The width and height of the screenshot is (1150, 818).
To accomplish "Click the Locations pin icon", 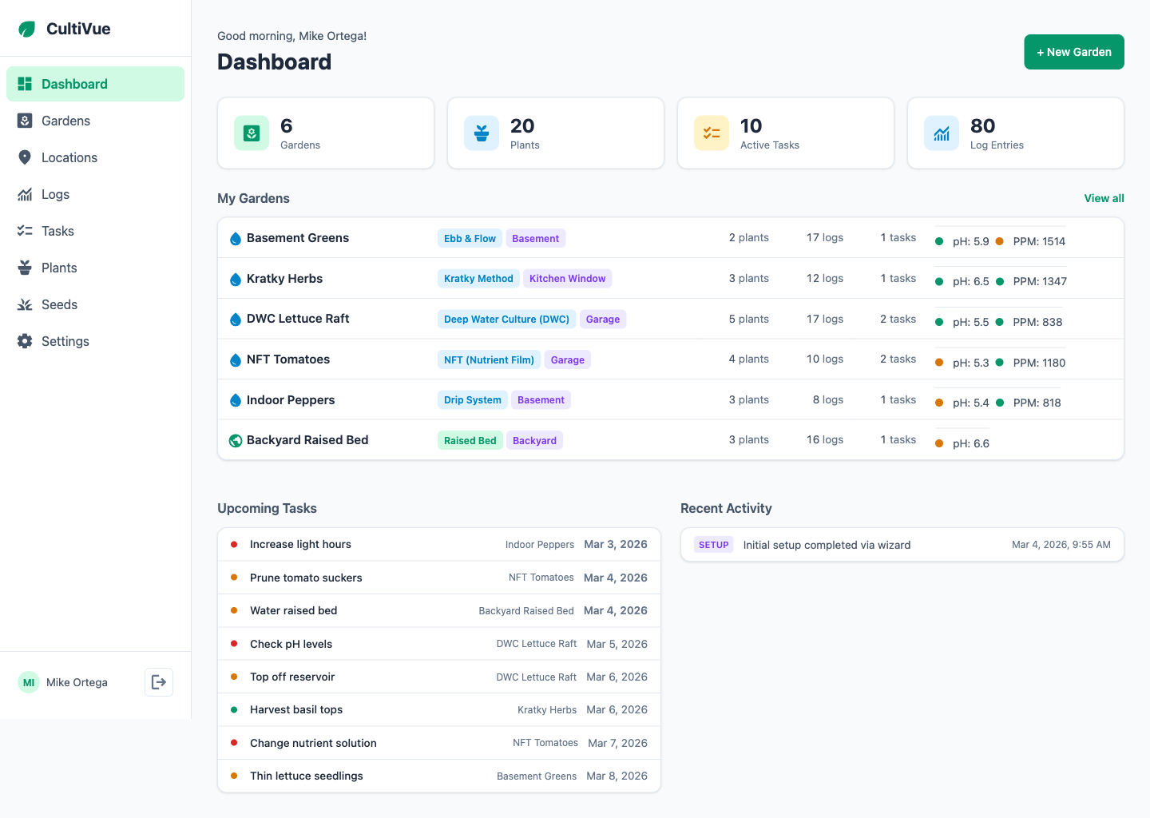I will point(25,157).
